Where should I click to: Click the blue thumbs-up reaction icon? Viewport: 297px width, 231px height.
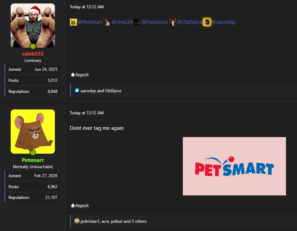click(77, 91)
